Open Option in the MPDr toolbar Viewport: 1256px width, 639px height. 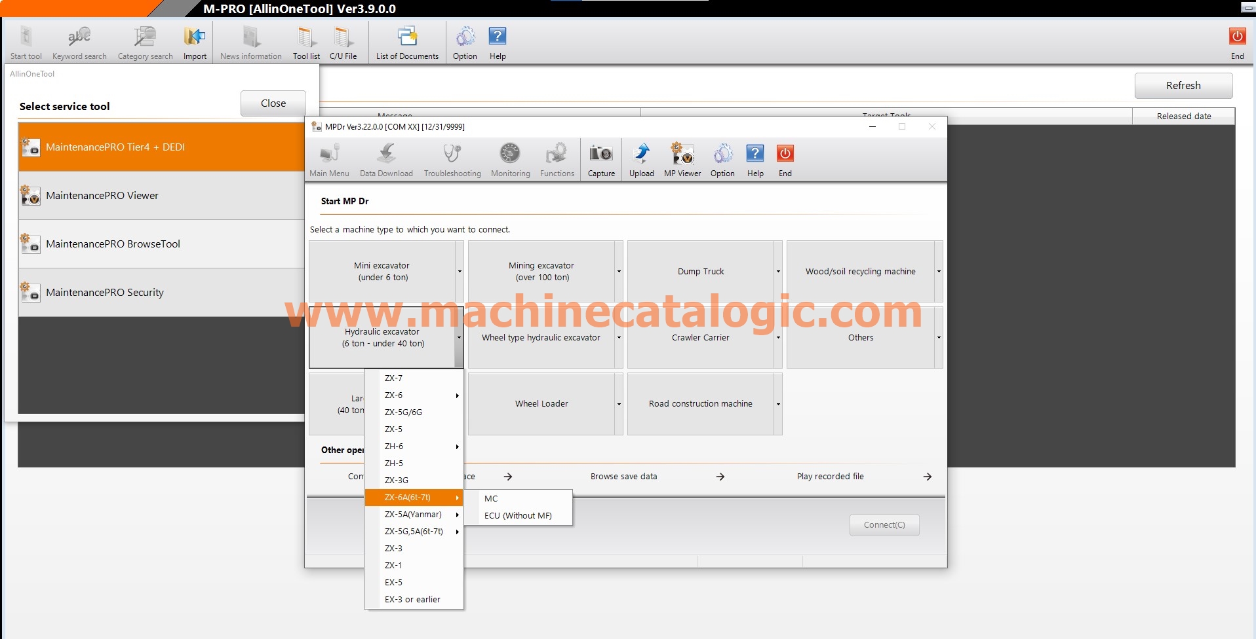pyautogui.click(x=722, y=160)
